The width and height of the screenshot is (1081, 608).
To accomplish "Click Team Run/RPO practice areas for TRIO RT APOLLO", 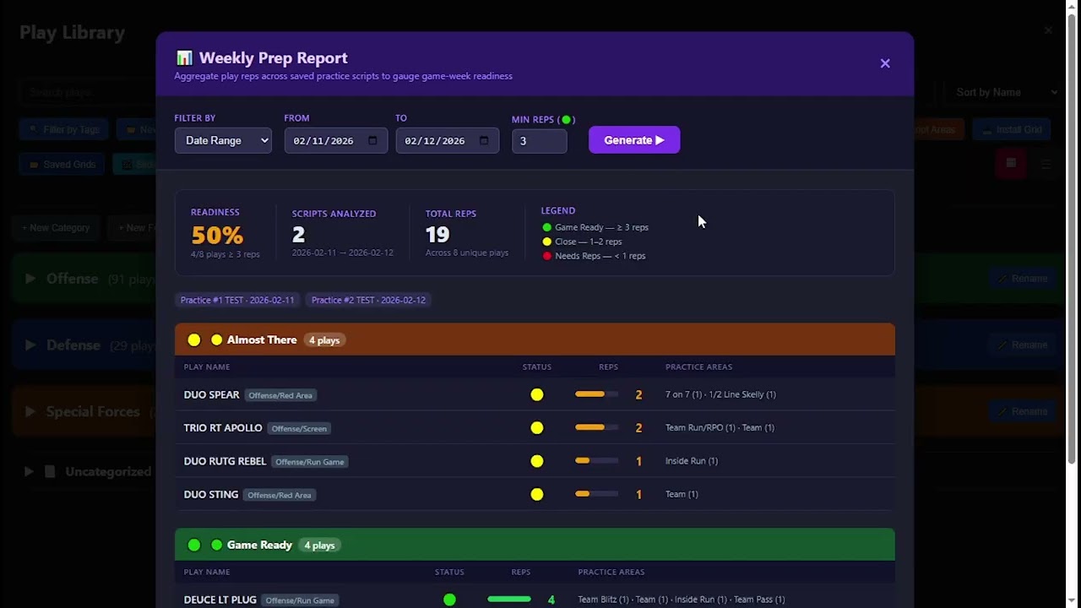I will (720, 427).
